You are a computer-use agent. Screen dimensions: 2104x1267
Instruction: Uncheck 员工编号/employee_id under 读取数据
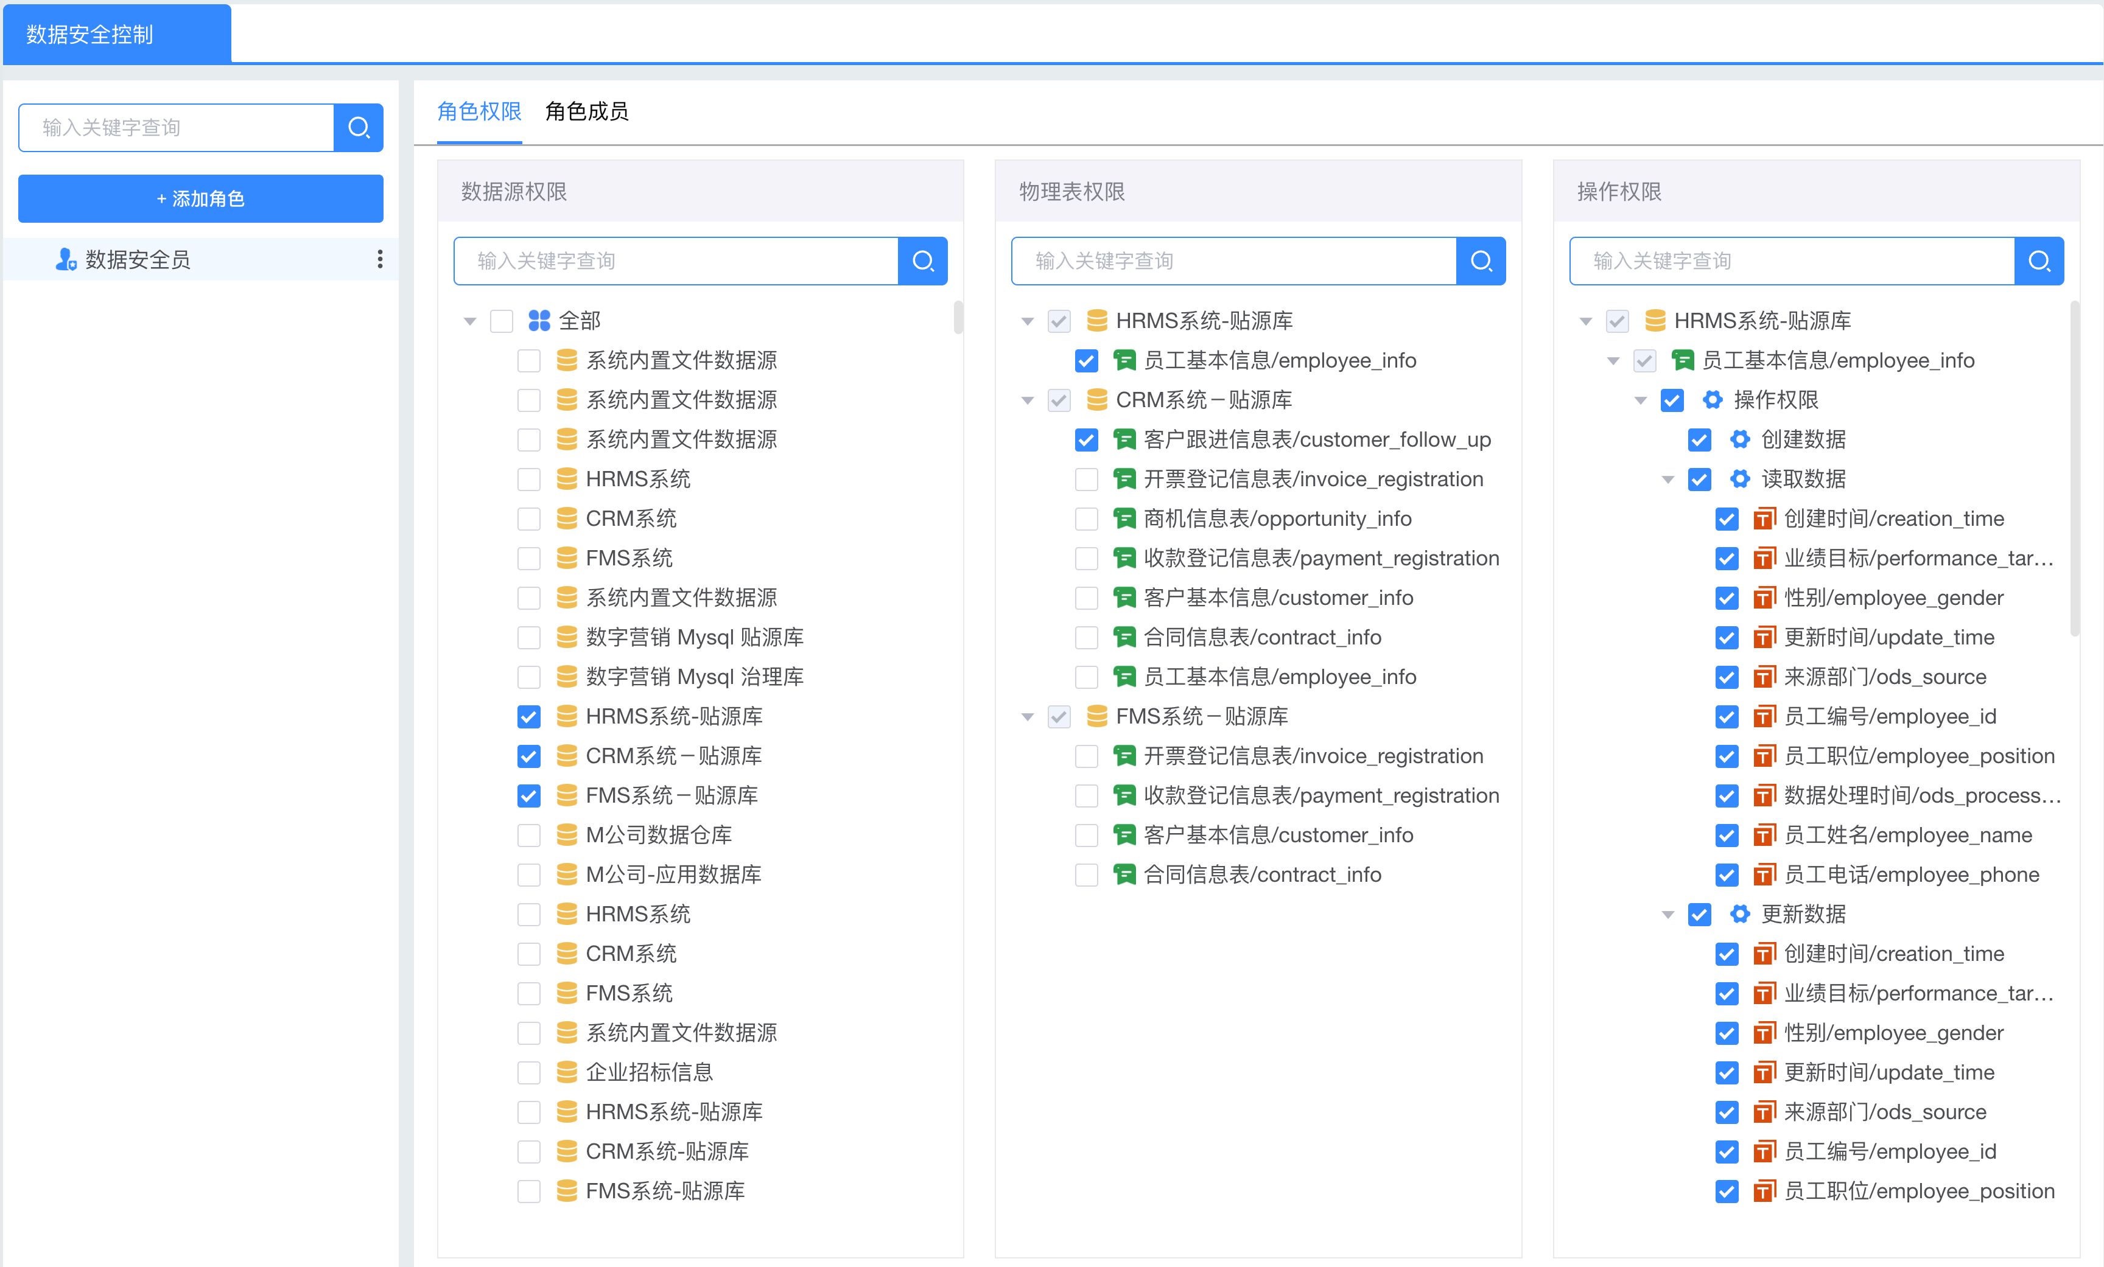point(1727,716)
